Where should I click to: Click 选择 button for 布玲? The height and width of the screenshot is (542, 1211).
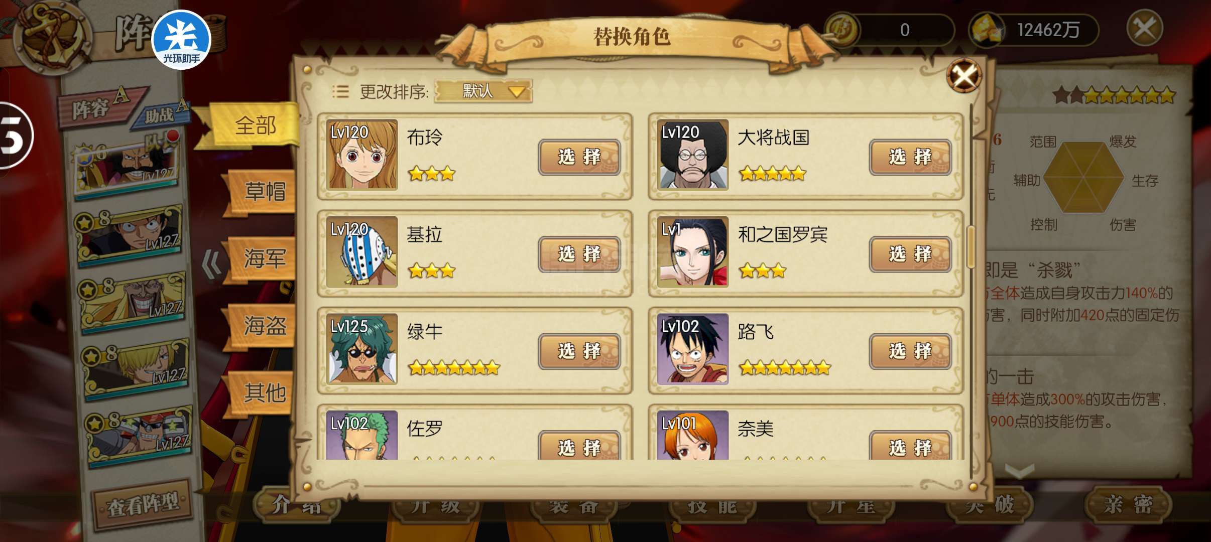pyautogui.click(x=579, y=157)
